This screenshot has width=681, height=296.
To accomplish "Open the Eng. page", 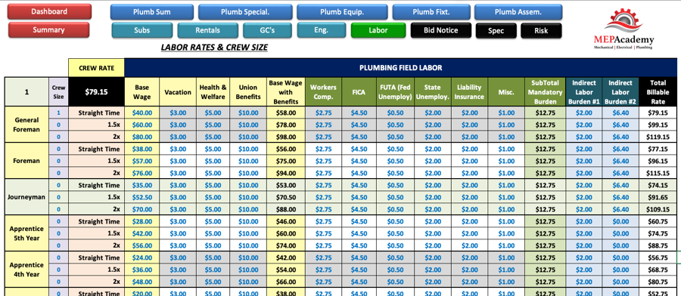I will 321,30.
